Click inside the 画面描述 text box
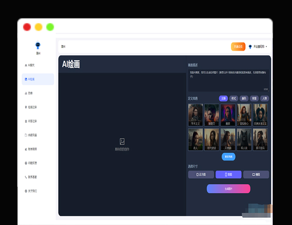The width and height of the screenshot is (292, 225). (x=228, y=81)
